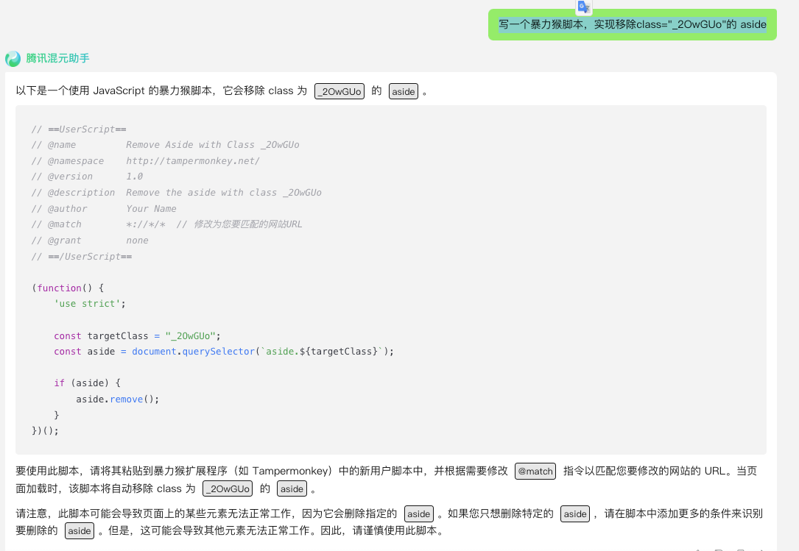Click the '// ==UserScript==' opening line
Image resolution: width=799 pixels, height=551 pixels.
[x=79, y=129]
